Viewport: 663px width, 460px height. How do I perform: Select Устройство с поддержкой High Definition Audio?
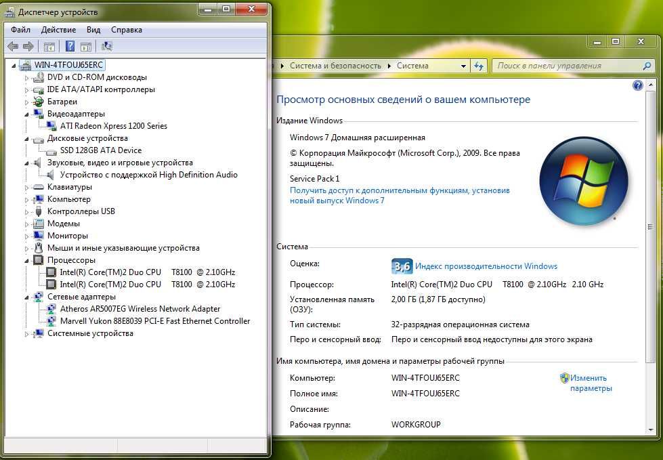[148, 175]
